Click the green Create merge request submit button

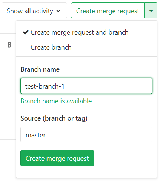57,158
